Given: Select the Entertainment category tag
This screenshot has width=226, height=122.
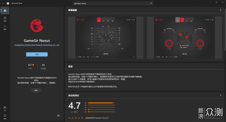Looking at the screenshot, I should [x=36, y=90].
